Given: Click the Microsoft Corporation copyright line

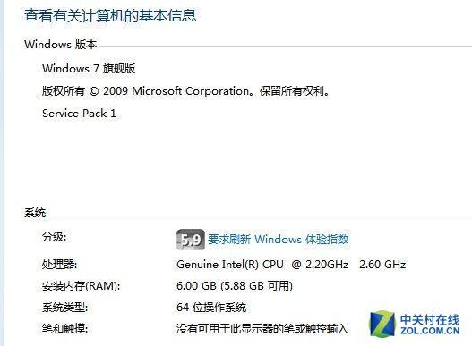Looking at the screenshot, I should click(185, 91).
